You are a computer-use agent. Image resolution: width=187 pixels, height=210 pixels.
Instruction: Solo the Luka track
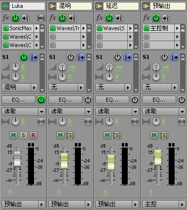[23, 136]
